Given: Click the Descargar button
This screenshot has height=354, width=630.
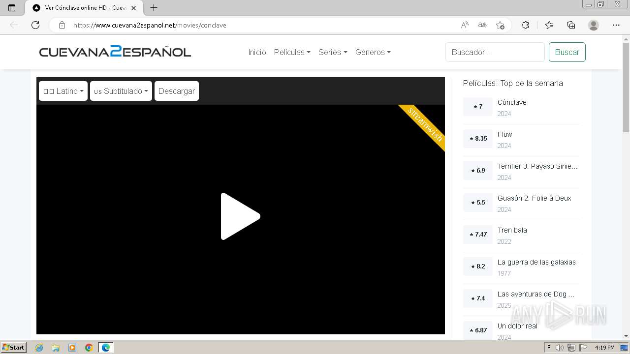Looking at the screenshot, I should point(177,91).
